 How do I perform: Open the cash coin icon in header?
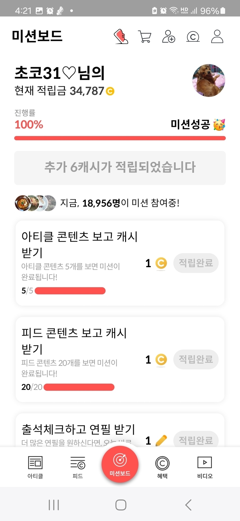coord(193,37)
